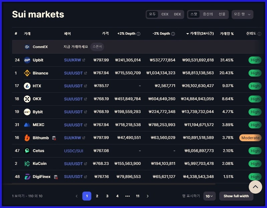Open the Cetus USDC/SUI pair link
267x208 pixels.
[73, 151]
